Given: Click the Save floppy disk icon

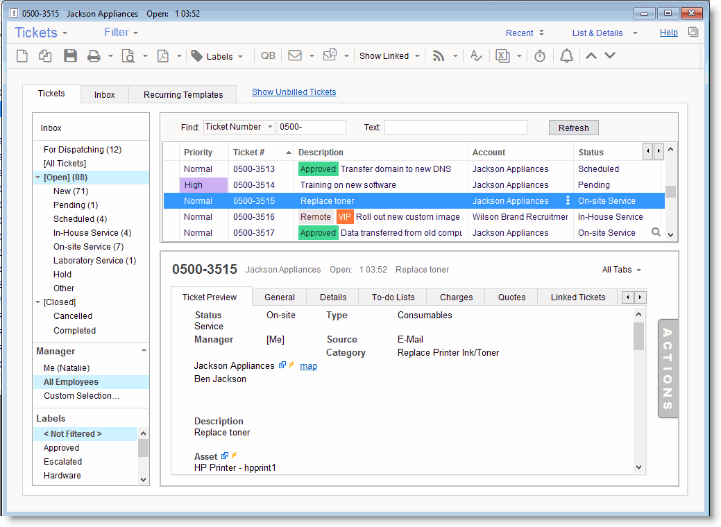Looking at the screenshot, I should 70,56.
